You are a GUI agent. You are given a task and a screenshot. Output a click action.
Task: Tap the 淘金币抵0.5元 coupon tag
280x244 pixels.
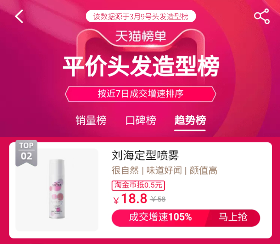point(138,186)
